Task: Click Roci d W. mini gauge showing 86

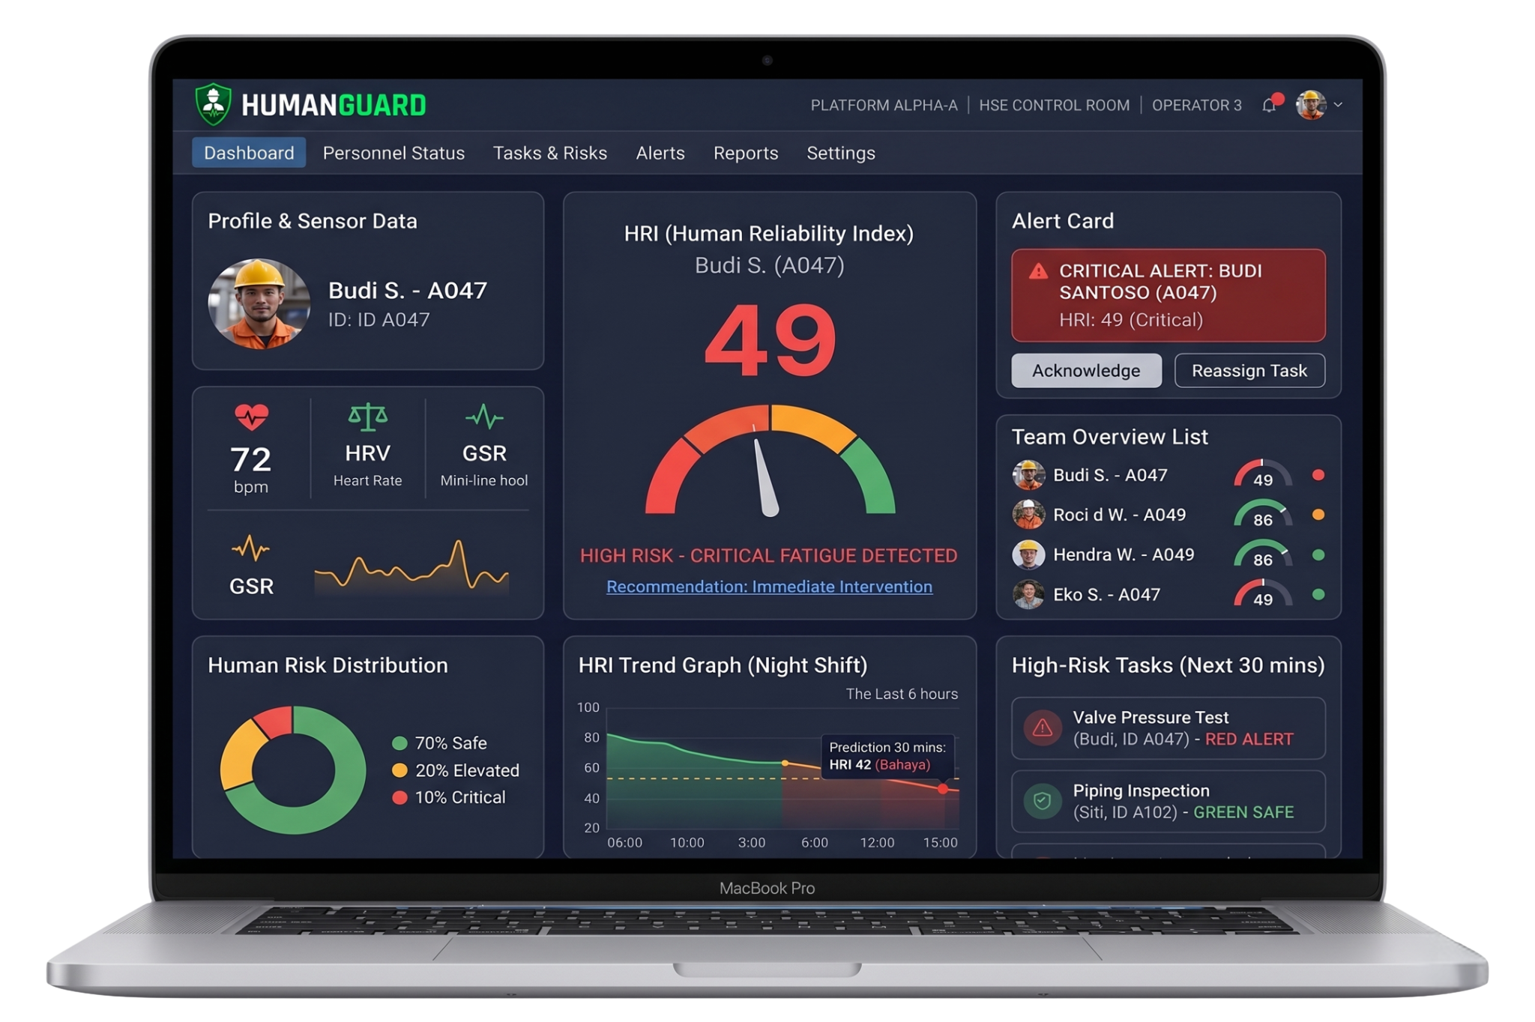Action: pos(1263,515)
